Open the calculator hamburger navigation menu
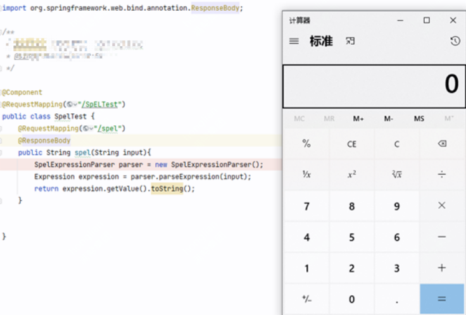This screenshot has height=315, width=466. (x=294, y=41)
